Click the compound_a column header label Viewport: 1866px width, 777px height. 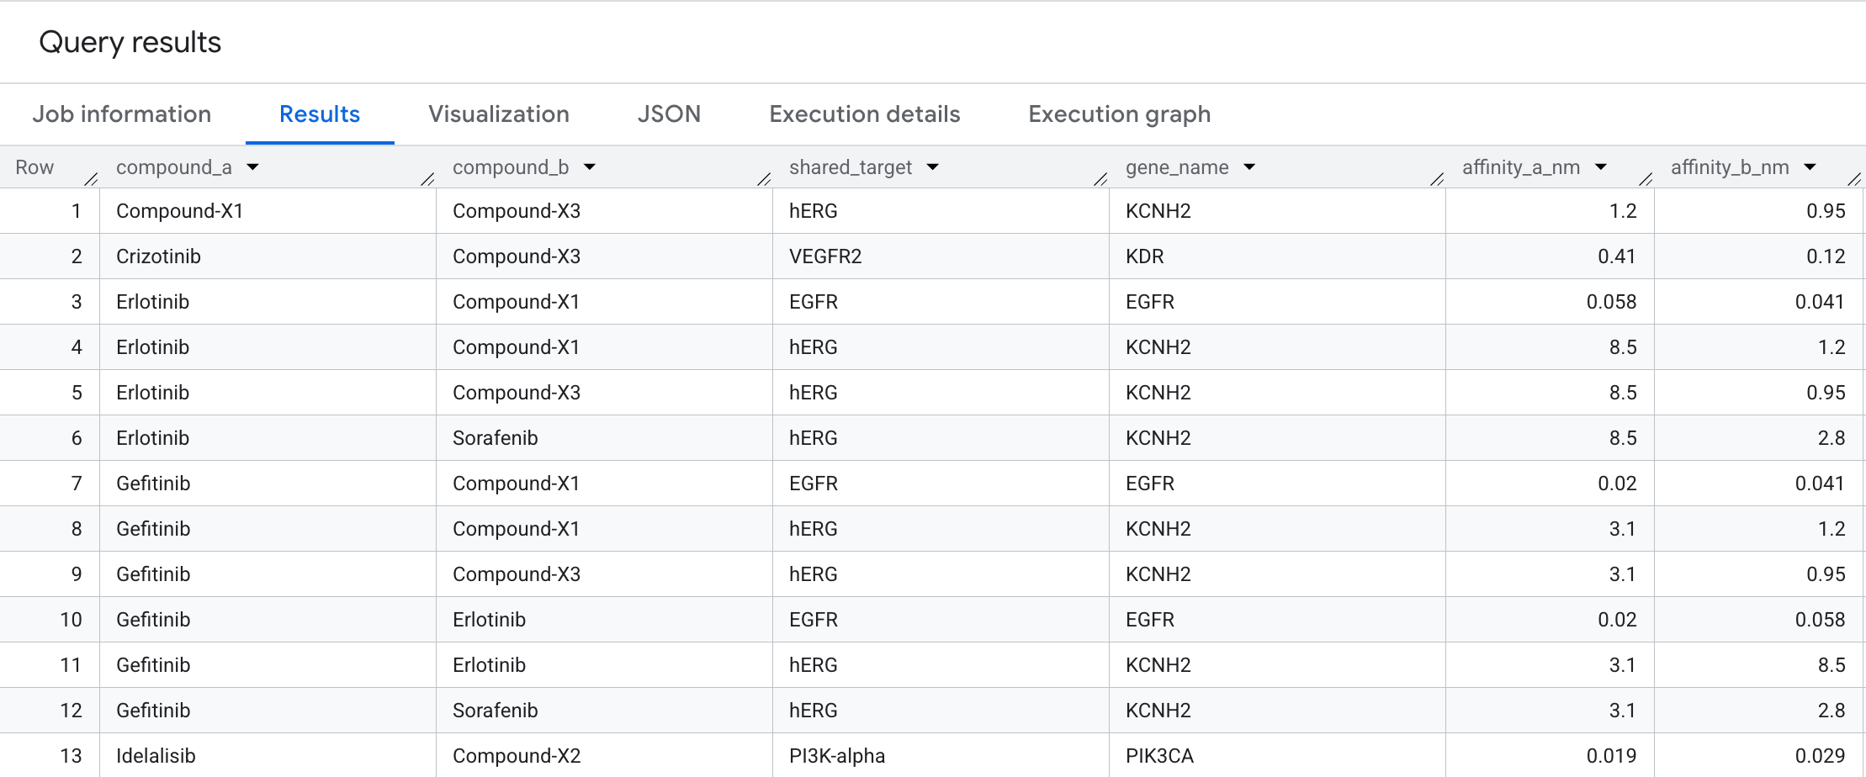(x=174, y=167)
